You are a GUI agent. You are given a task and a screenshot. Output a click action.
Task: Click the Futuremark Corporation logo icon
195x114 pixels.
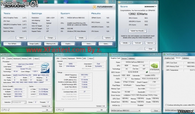click(x=94, y=7)
